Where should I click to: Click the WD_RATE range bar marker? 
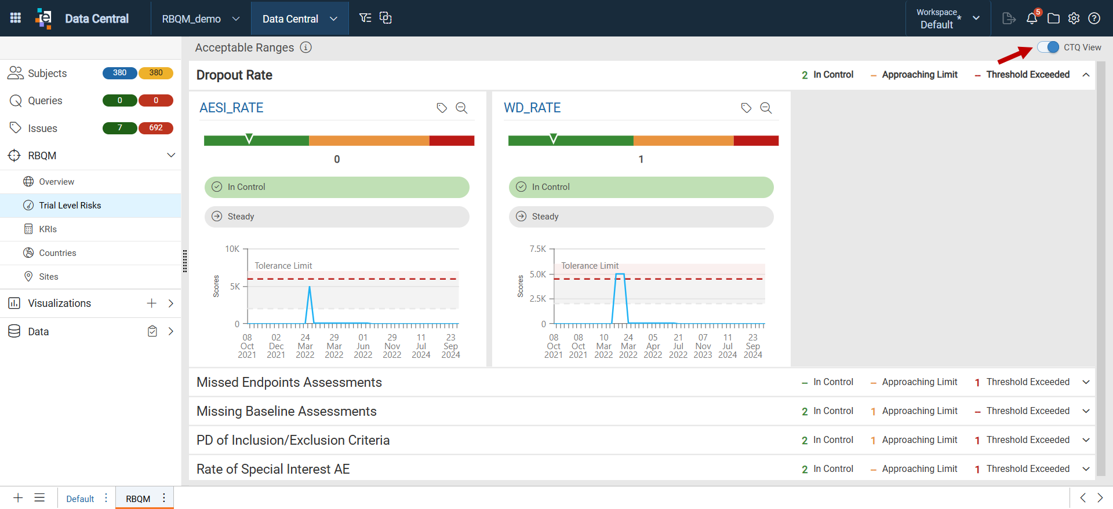pos(554,138)
